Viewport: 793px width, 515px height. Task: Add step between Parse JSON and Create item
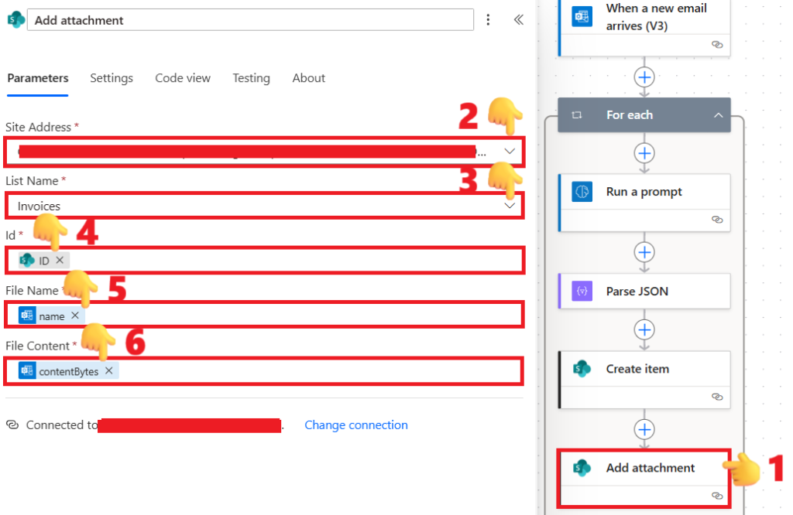tap(644, 330)
